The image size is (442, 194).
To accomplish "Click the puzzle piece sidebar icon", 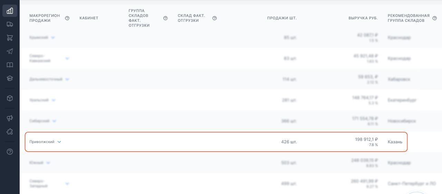I will pos(10,132).
